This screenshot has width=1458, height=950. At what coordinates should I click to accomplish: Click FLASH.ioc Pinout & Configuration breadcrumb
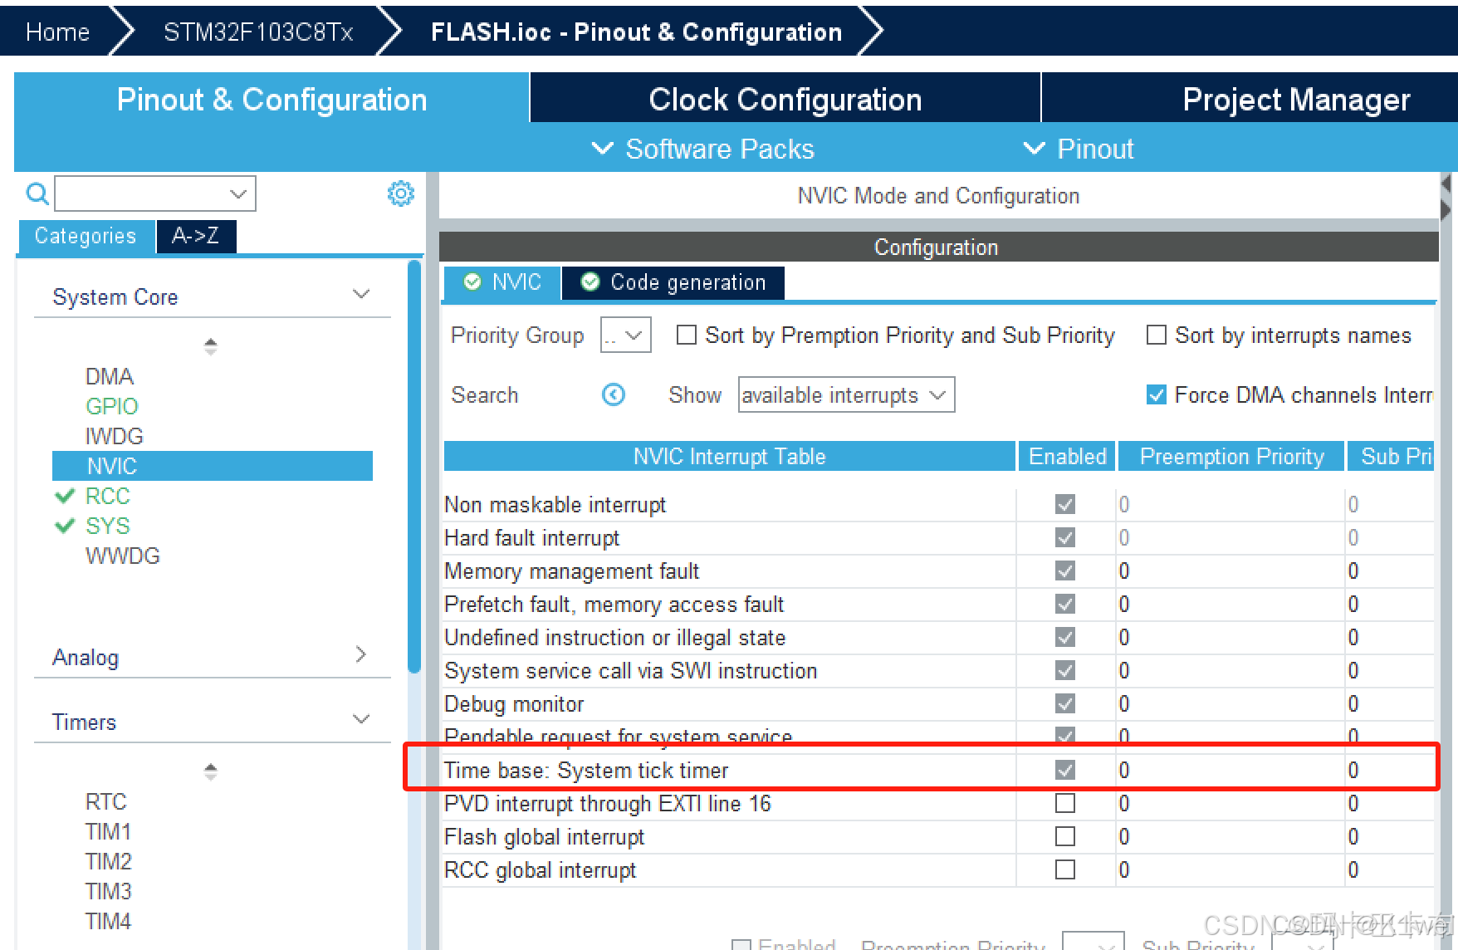click(636, 32)
